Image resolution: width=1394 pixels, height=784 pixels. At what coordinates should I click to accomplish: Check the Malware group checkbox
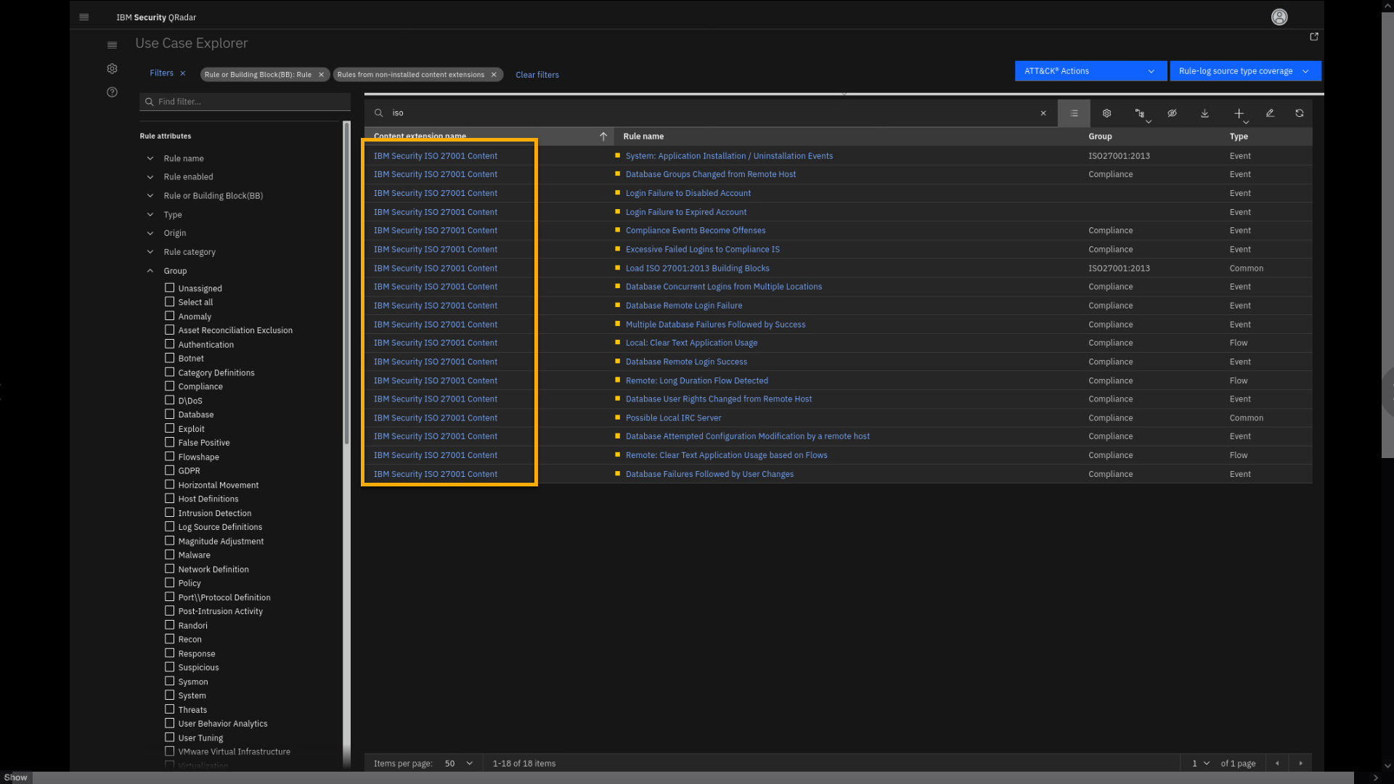coord(169,555)
